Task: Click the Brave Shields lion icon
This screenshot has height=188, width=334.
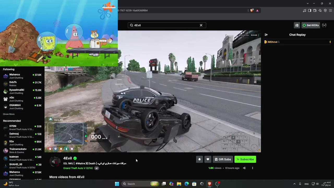Action: pos(252,10)
